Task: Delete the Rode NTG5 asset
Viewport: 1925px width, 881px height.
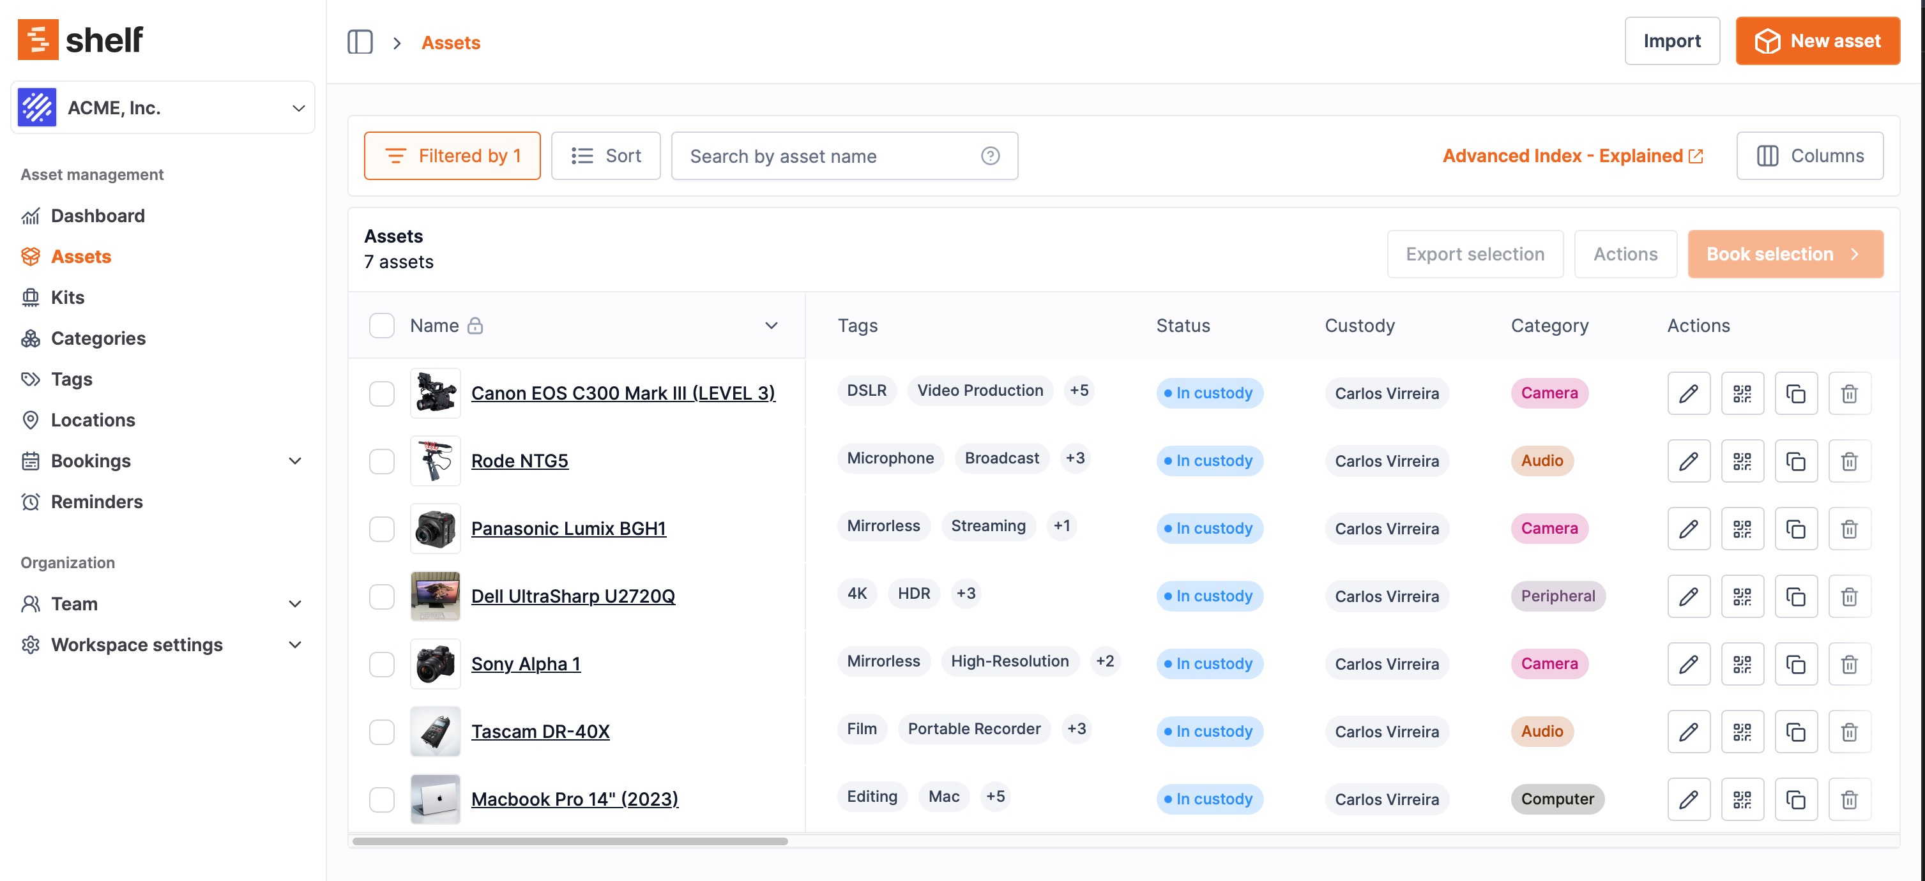Action: click(1850, 461)
